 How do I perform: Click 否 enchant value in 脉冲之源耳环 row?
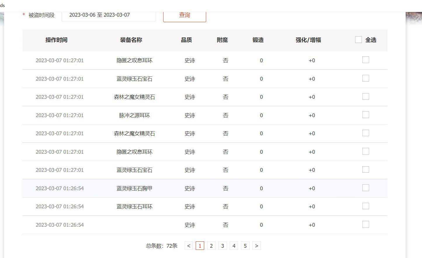pos(225,115)
